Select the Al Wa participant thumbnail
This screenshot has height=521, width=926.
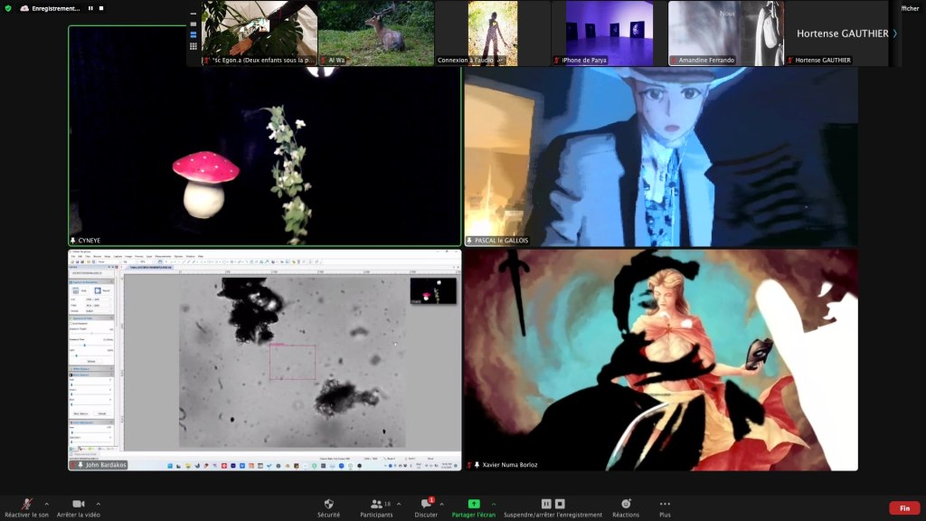point(375,33)
